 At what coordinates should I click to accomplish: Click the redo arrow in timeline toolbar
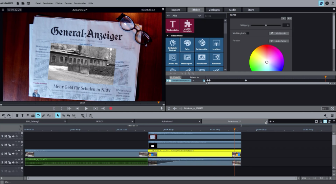(x=9, y=115)
